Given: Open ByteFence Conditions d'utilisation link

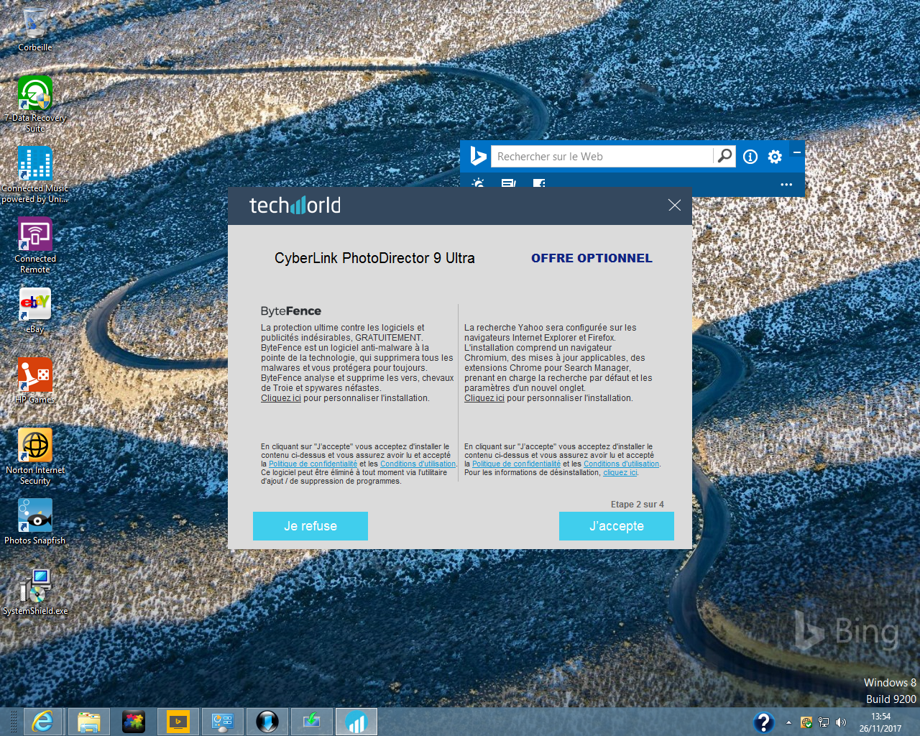Looking at the screenshot, I should pyautogui.click(x=418, y=464).
